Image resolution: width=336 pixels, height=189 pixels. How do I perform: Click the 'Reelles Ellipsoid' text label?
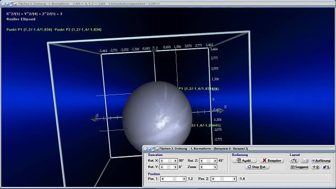point(21,19)
